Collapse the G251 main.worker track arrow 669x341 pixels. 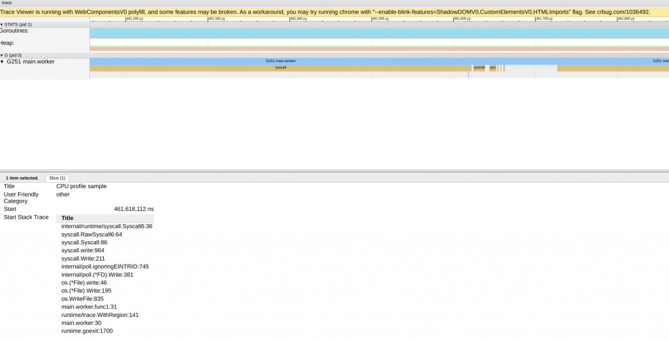(2, 61)
